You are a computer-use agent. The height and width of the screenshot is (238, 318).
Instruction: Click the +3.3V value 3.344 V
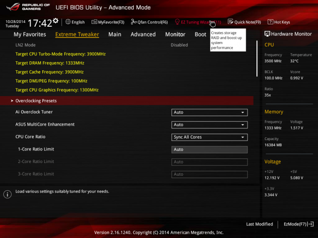[271, 195]
